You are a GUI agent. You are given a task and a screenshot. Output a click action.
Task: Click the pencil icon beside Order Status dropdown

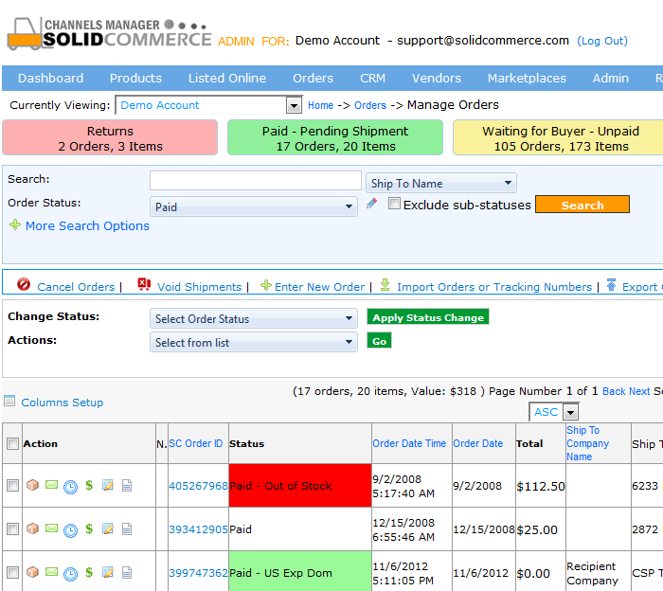[371, 204]
